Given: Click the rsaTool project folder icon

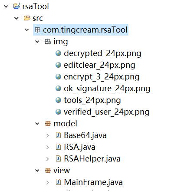Looking at the screenshot, I should click(16, 6).
